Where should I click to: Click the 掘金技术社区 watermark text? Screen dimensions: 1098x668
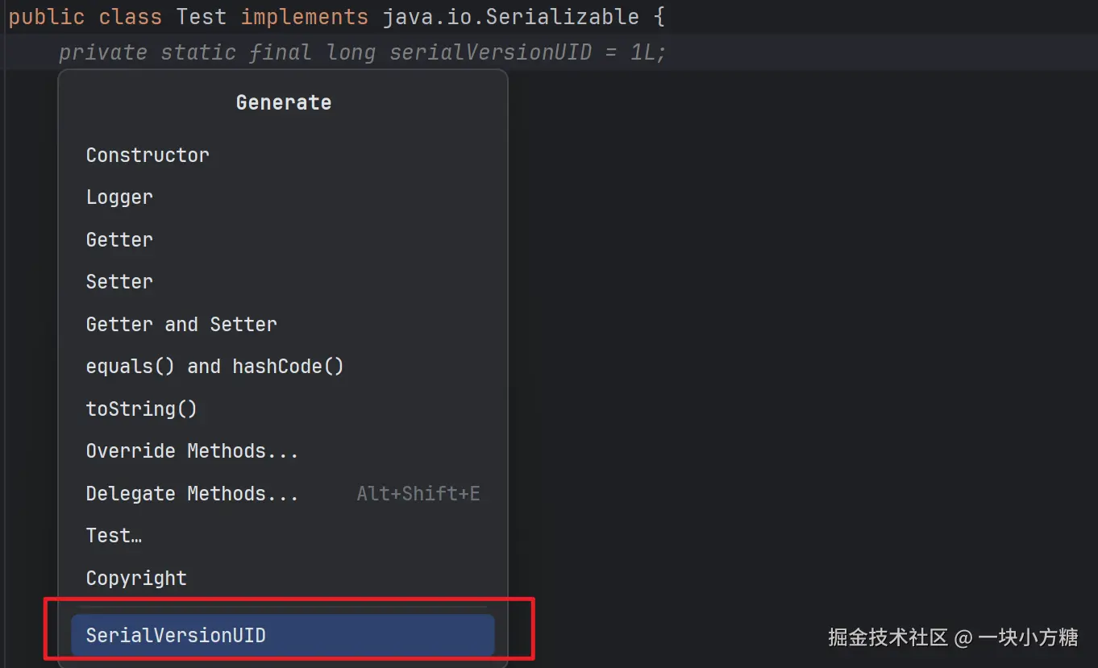[888, 638]
